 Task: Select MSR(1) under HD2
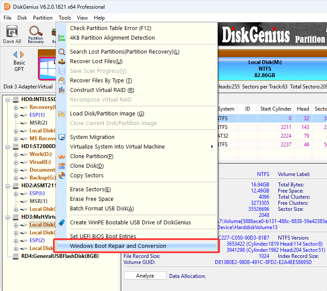click(x=38, y=201)
